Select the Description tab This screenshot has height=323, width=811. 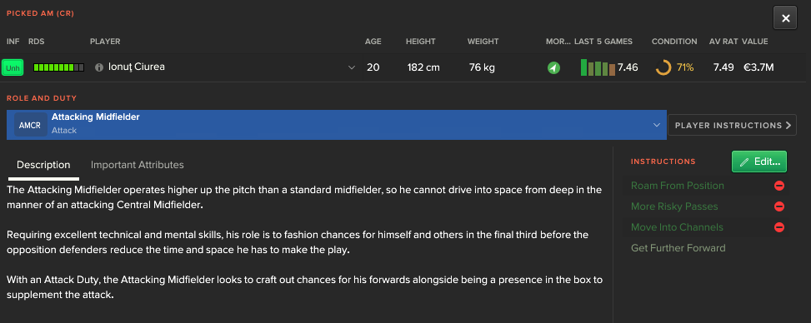(43, 165)
